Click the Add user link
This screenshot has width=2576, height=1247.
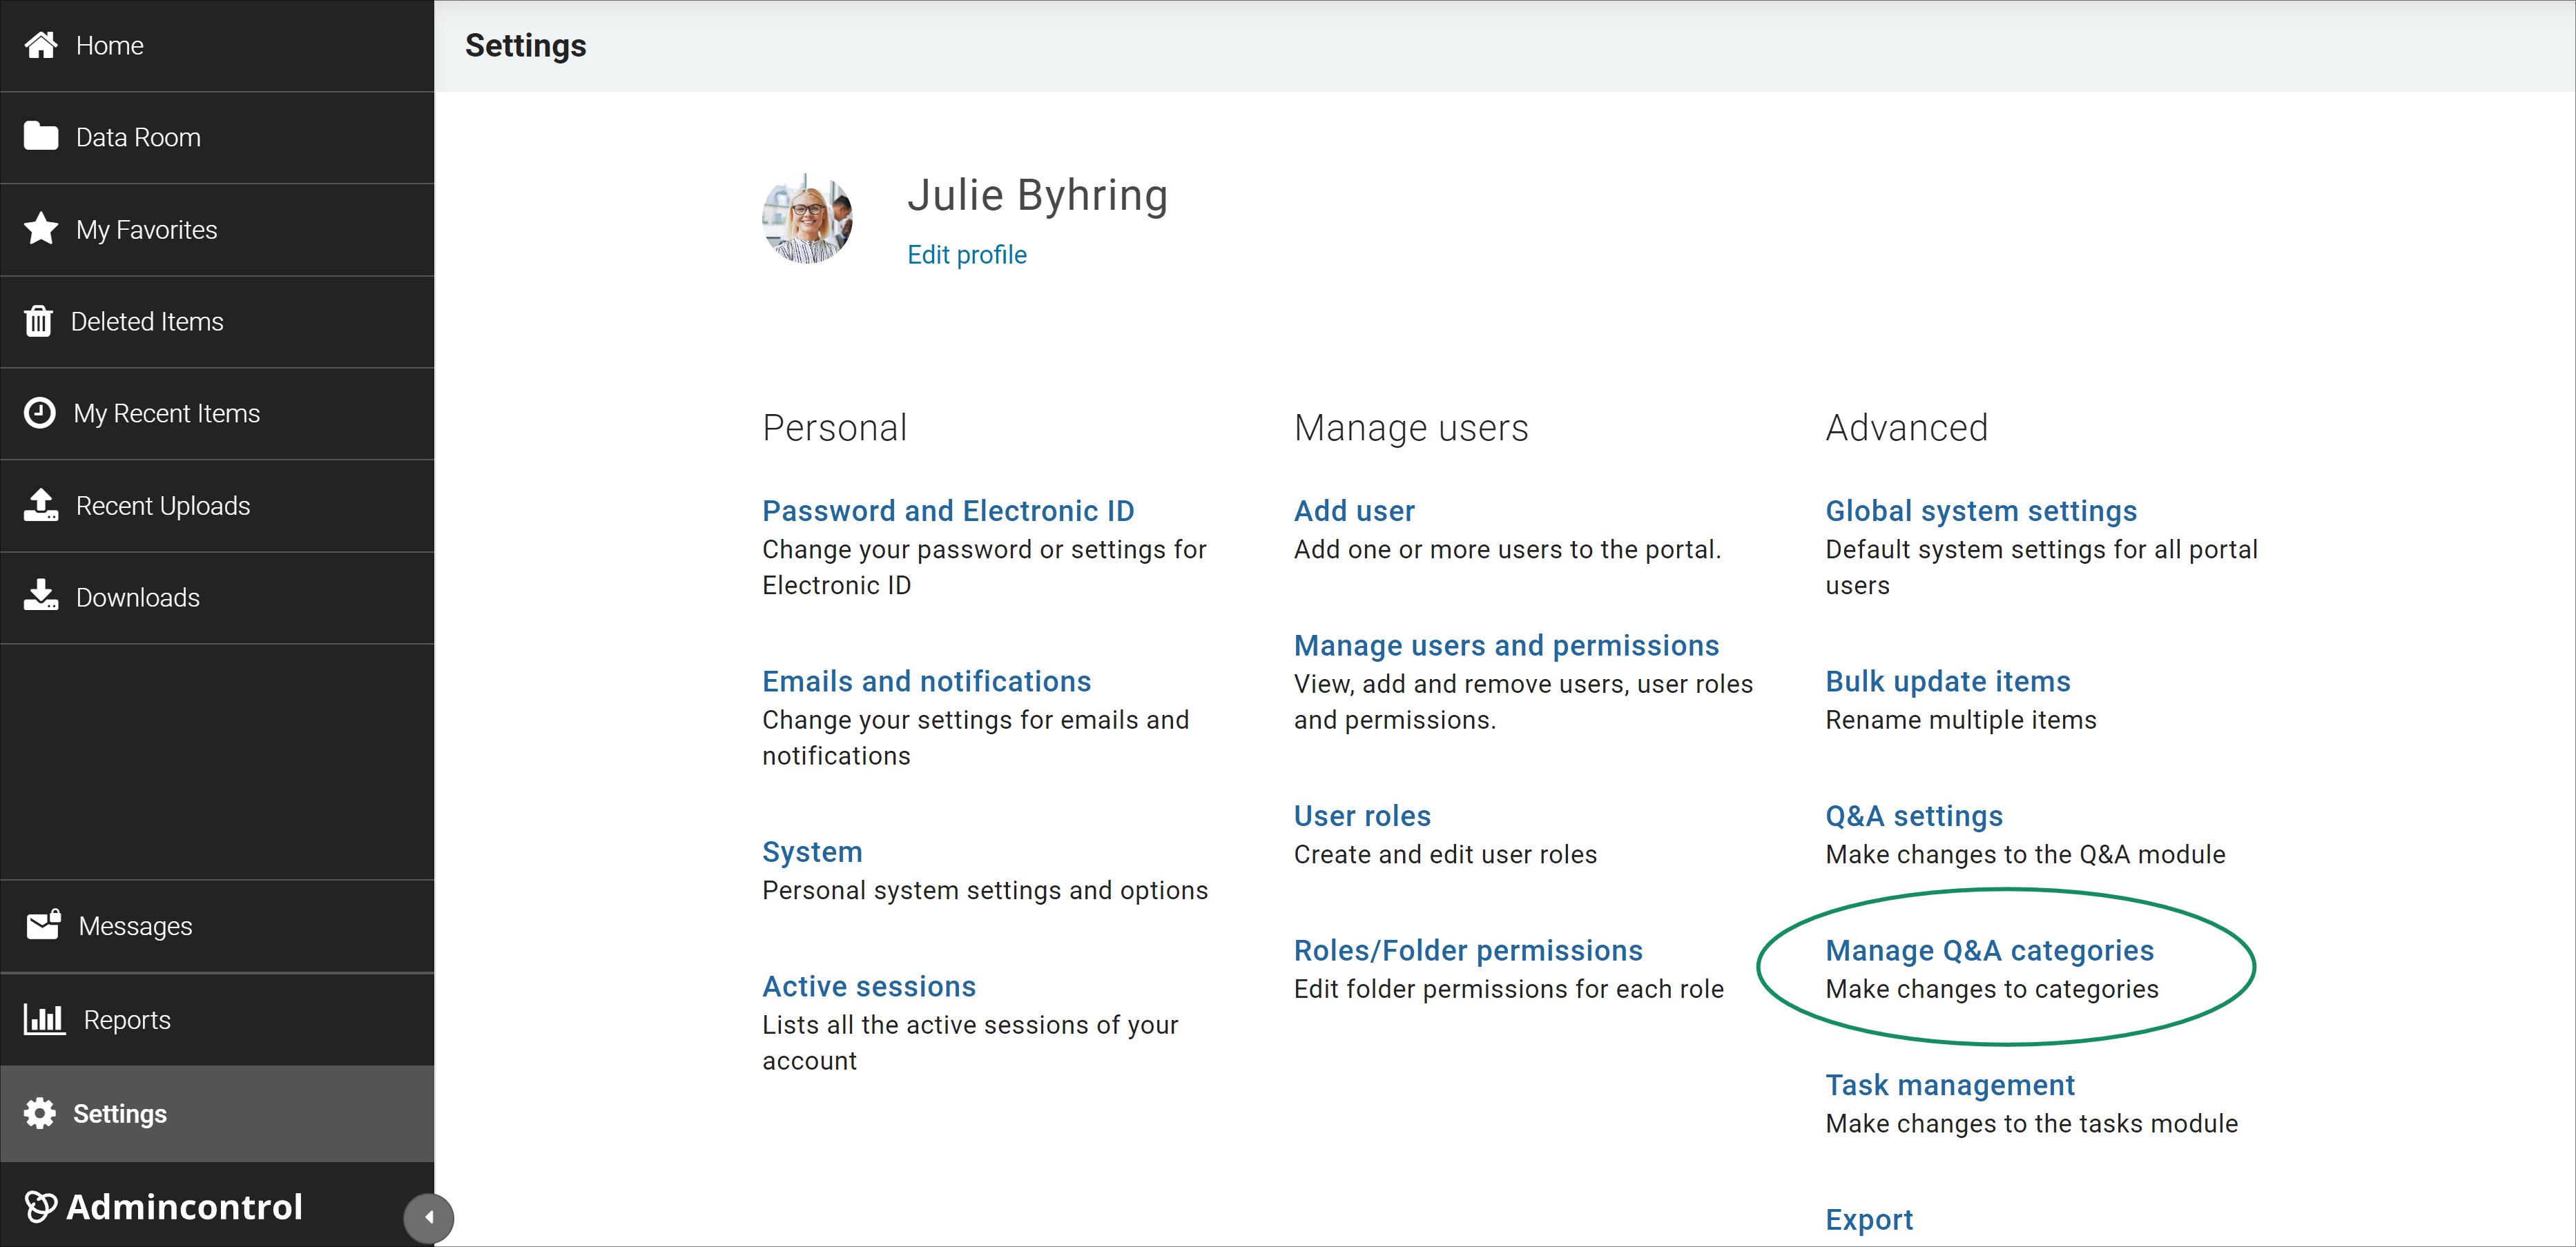pos(1354,509)
